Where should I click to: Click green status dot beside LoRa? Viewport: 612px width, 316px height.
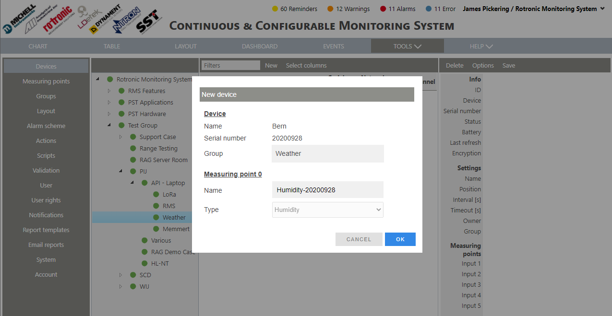pos(156,194)
